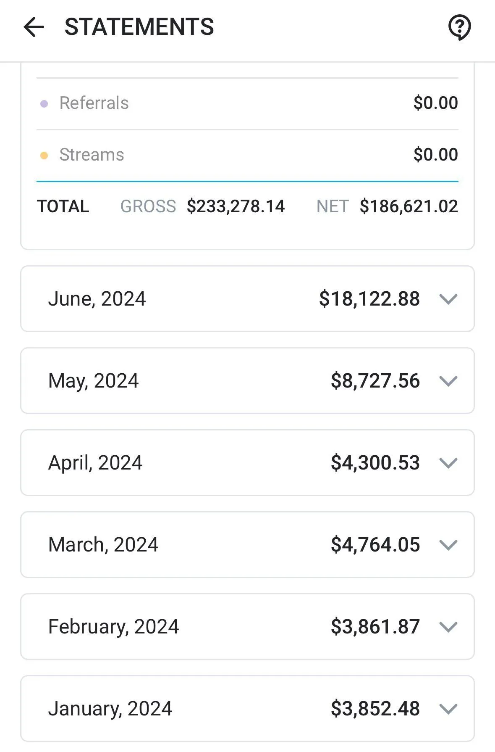Click the purple Referrals dot

point(44,103)
